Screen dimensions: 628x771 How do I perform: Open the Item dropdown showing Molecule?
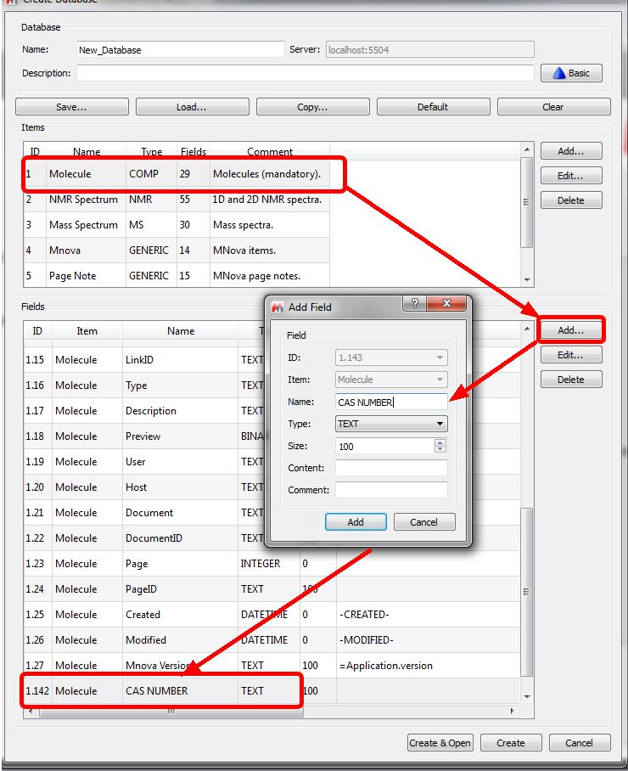tap(391, 380)
